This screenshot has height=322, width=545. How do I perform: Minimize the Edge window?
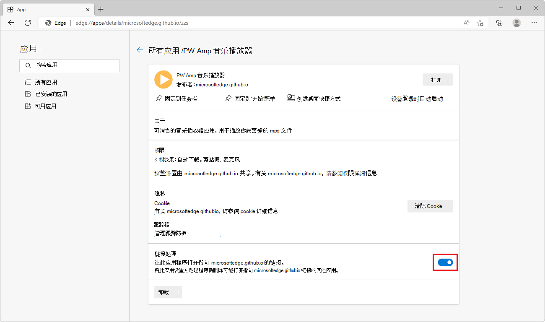click(x=501, y=8)
